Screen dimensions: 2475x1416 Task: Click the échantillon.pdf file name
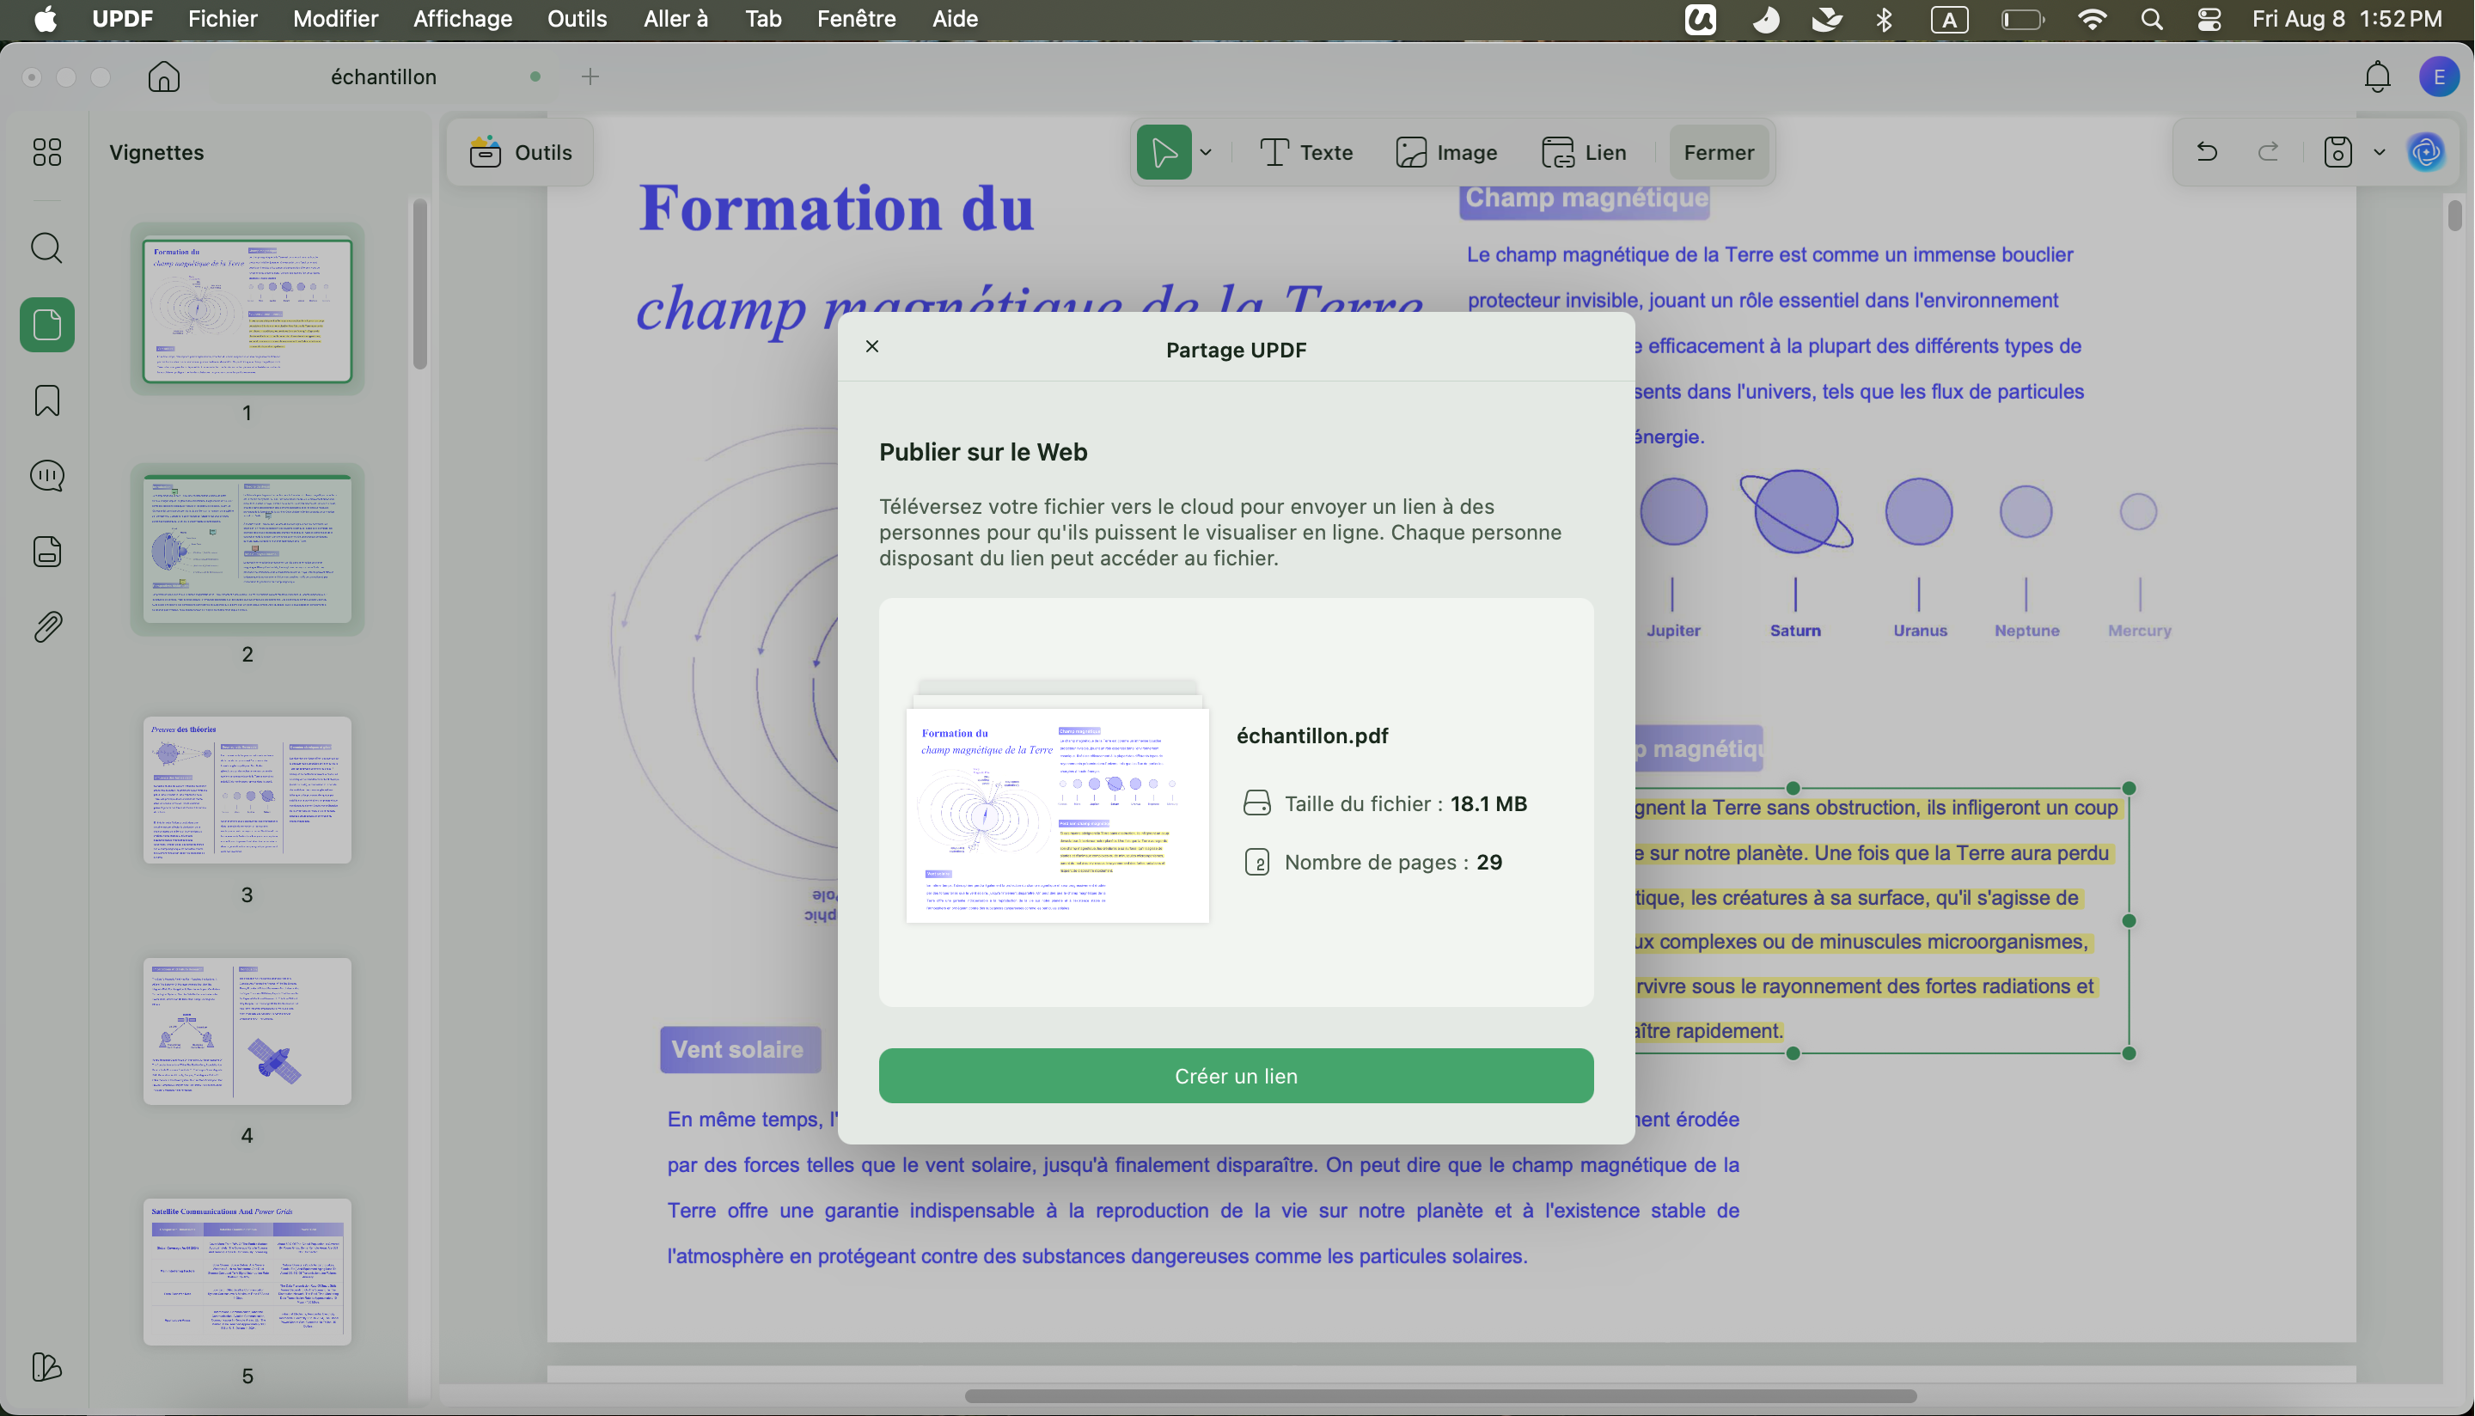1312,735
